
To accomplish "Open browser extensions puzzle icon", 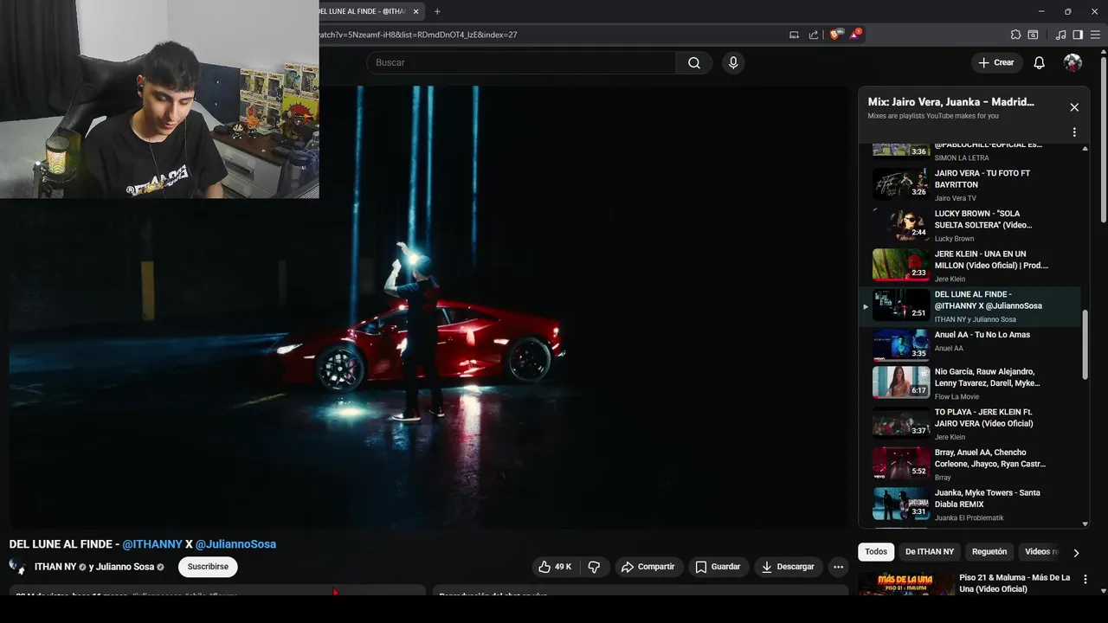I will (x=1015, y=35).
